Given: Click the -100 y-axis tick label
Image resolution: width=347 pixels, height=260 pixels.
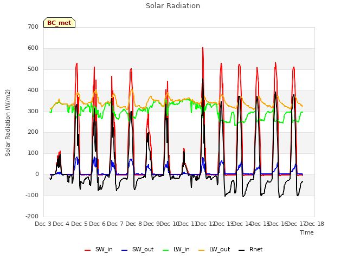Looking at the screenshot, I should click(32, 195).
